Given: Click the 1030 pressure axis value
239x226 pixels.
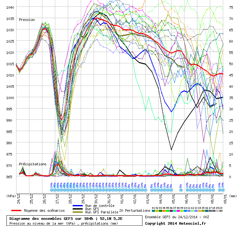Looking at the screenshot, I should pos(10,30).
